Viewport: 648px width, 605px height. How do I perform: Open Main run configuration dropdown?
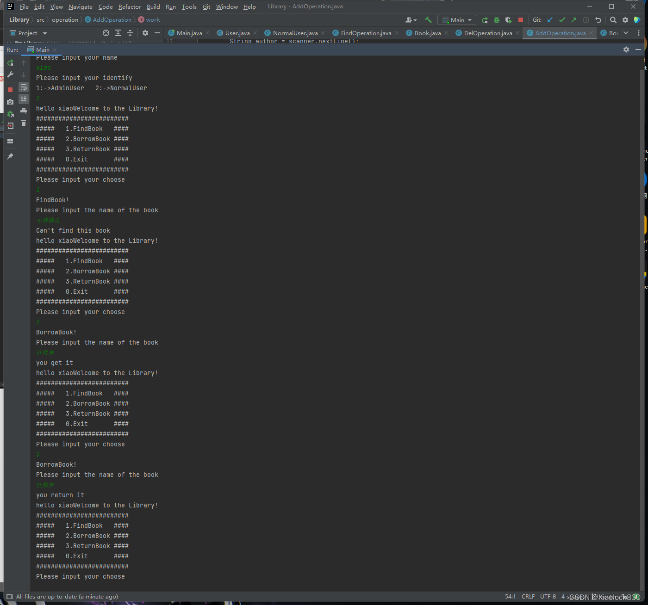click(x=457, y=20)
